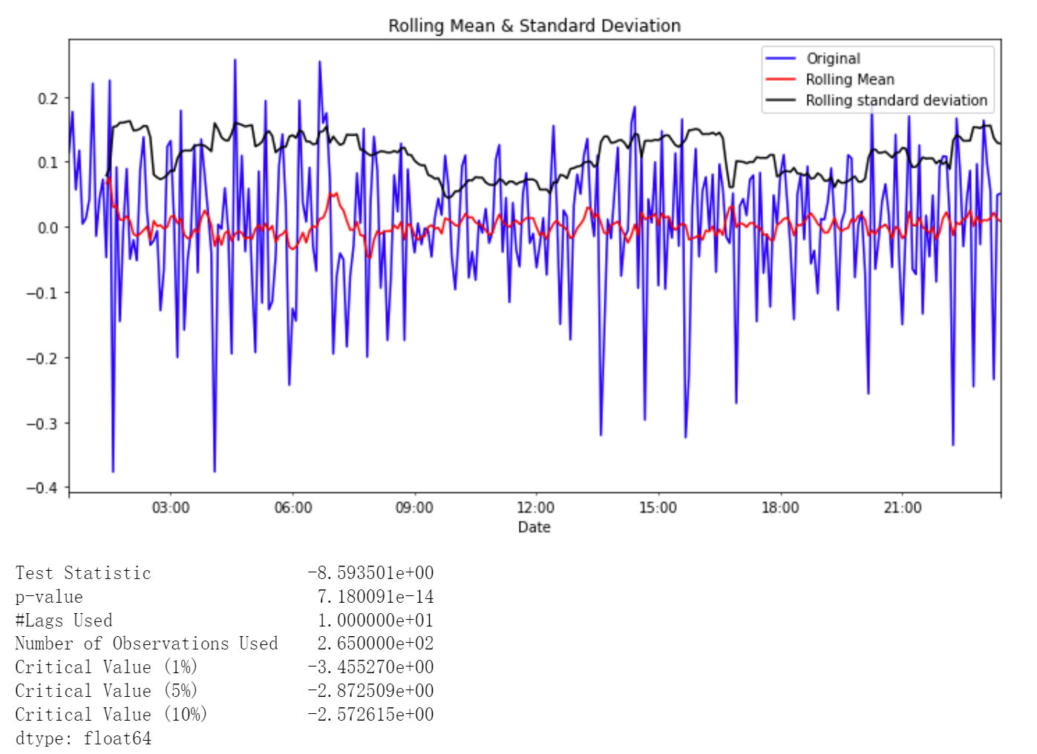Click the −0.1 y-axis tick label
This screenshot has width=1037, height=754.
click(42, 293)
